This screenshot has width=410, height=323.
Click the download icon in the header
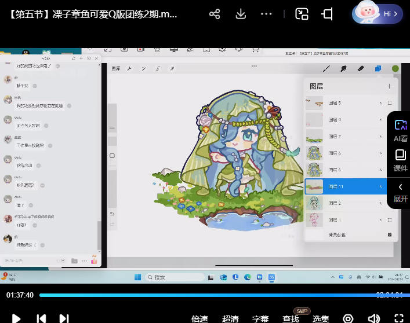pos(241,14)
